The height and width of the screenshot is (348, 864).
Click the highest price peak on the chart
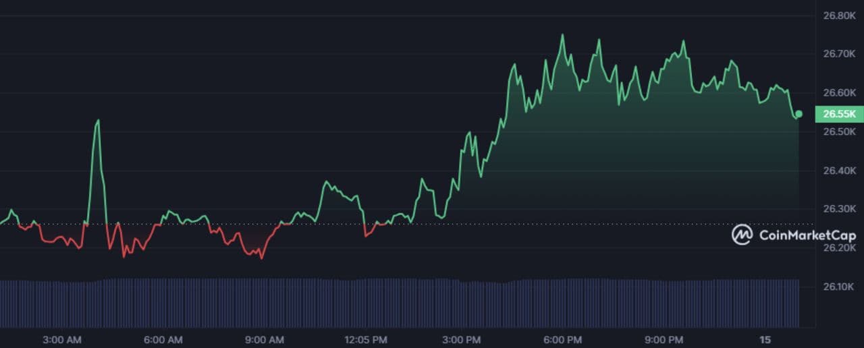(562, 35)
